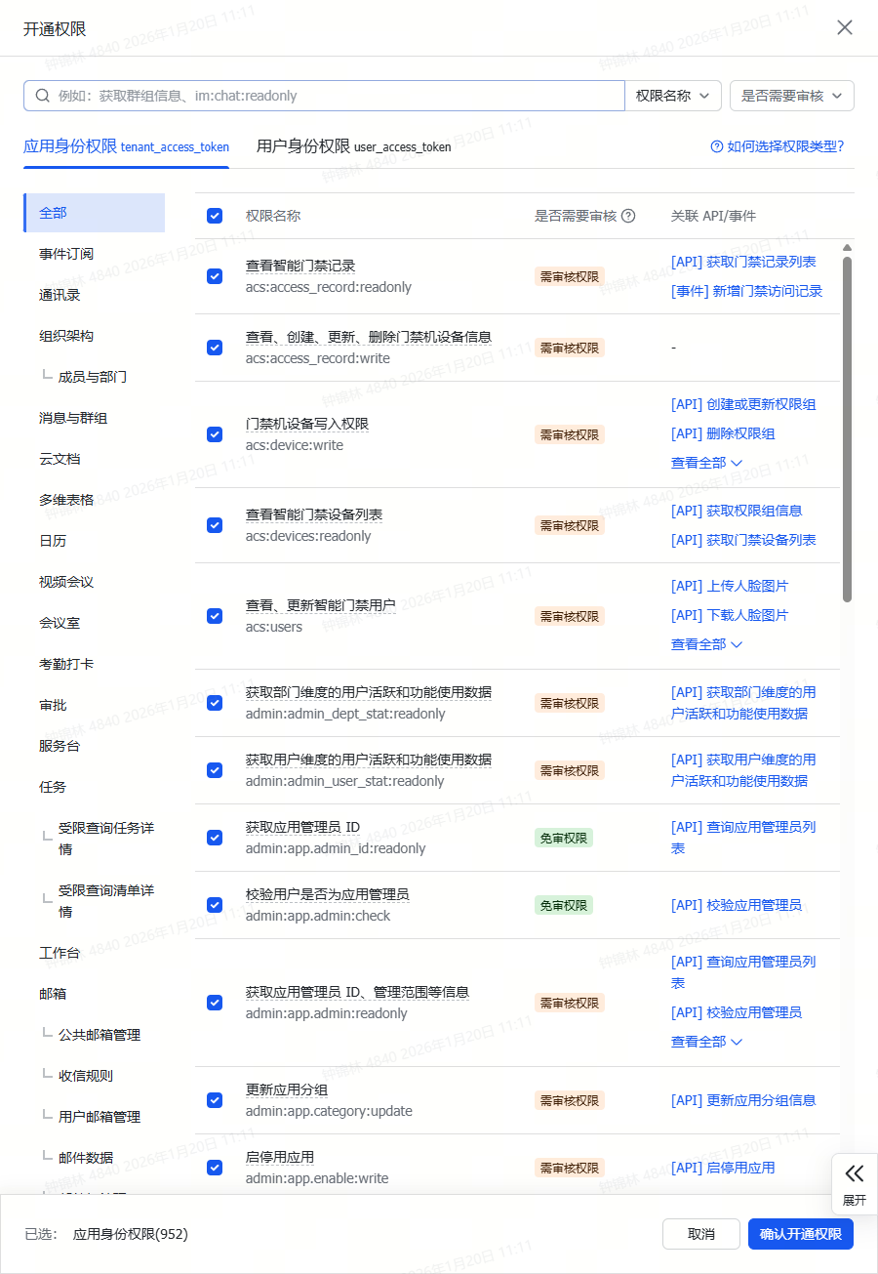878x1274 pixels.
Task: Uncheck the 查看智能门禁记录 permission checkbox
Action: tap(215, 276)
